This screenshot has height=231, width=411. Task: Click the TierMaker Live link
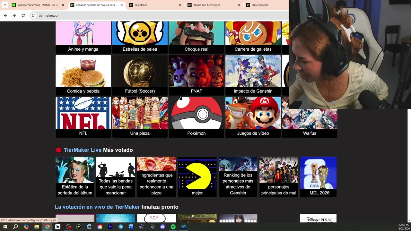pos(83,150)
